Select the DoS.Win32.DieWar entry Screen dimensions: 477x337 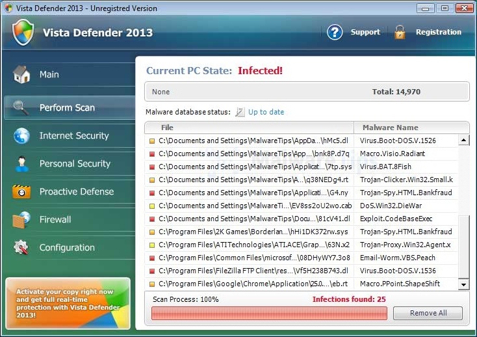click(391, 206)
